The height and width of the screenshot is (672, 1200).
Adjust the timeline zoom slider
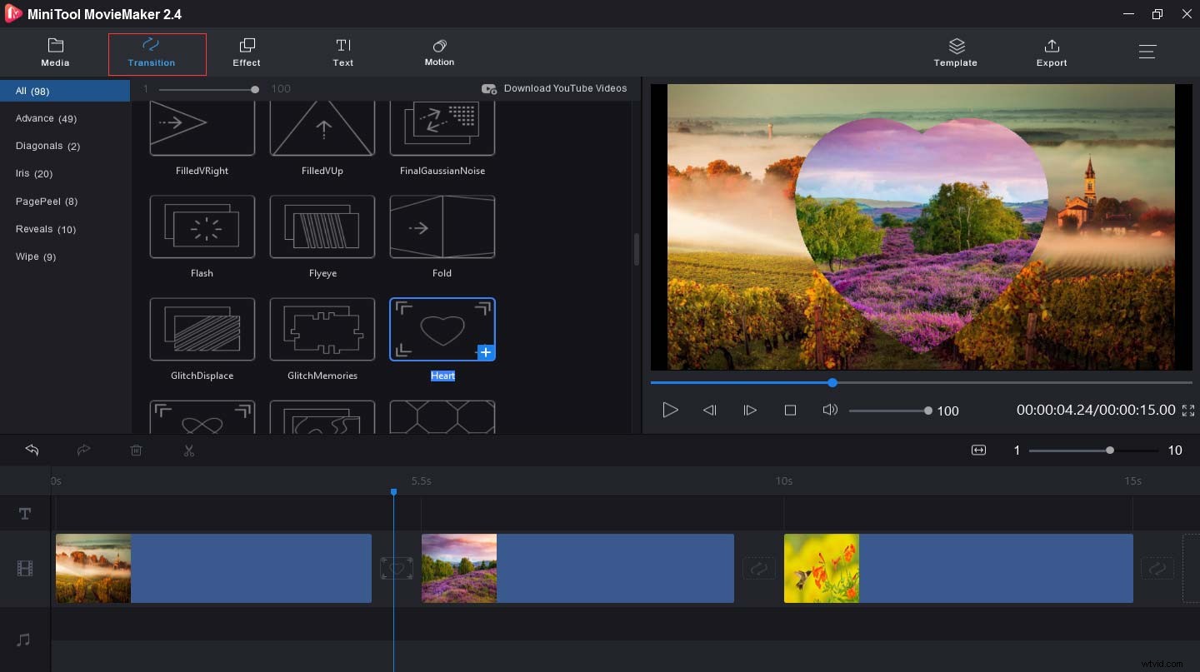(x=1108, y=450)
